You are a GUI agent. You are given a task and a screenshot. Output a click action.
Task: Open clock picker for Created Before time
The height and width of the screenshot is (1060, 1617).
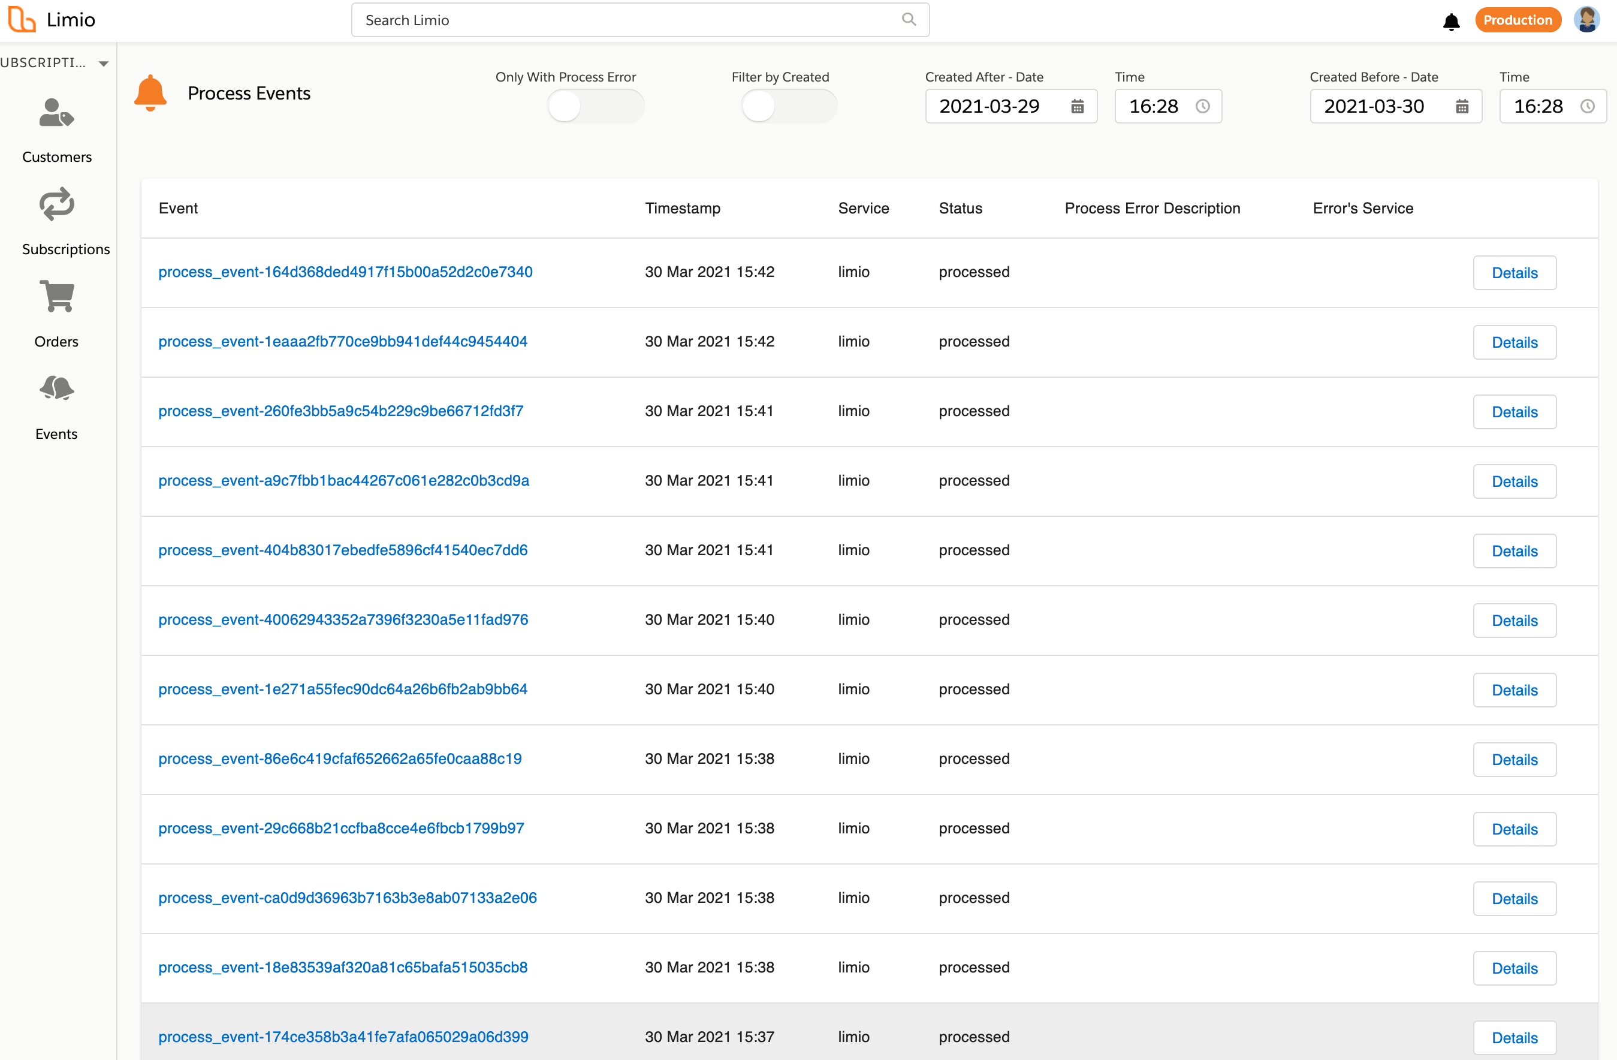(1586, 107)
